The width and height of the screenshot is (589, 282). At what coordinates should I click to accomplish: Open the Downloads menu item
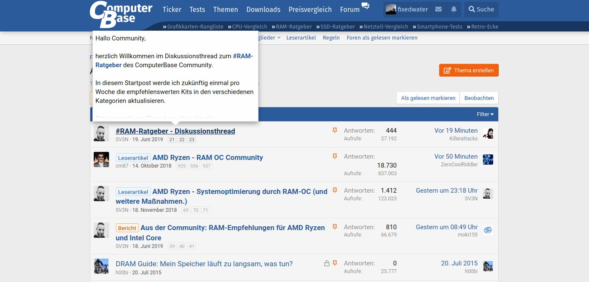263,9
